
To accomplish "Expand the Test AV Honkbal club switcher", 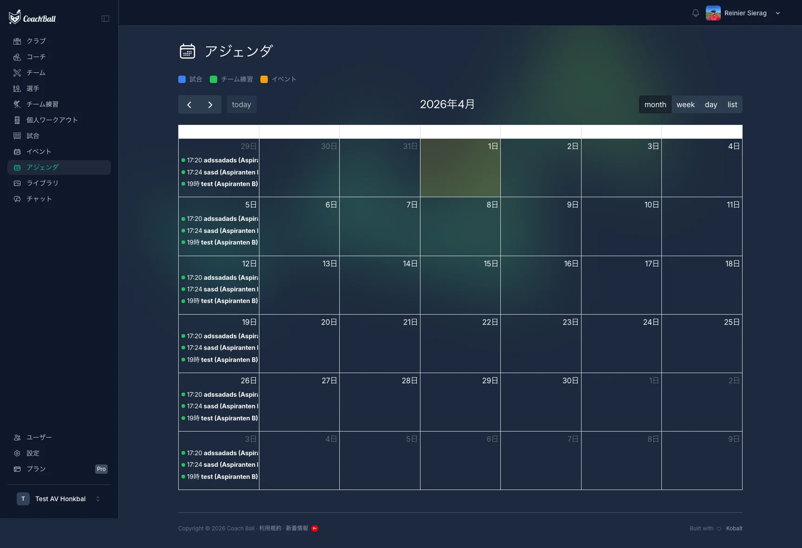I will coord(98,499).
